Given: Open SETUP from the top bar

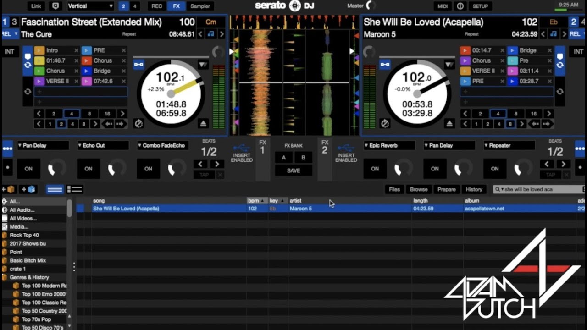Looking at the screenshot, I should click(x=481, y=6).
